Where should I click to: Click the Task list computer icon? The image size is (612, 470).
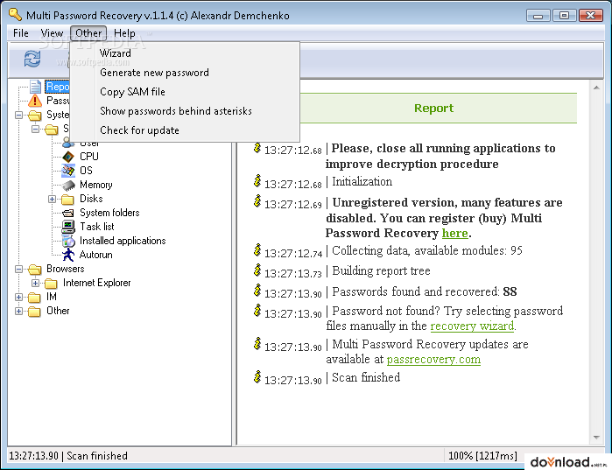(68, 227)
